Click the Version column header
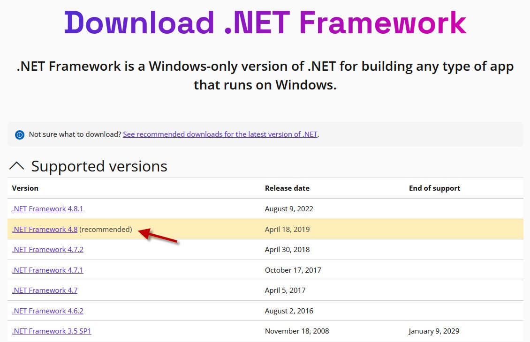 click(x=25, y=188)
